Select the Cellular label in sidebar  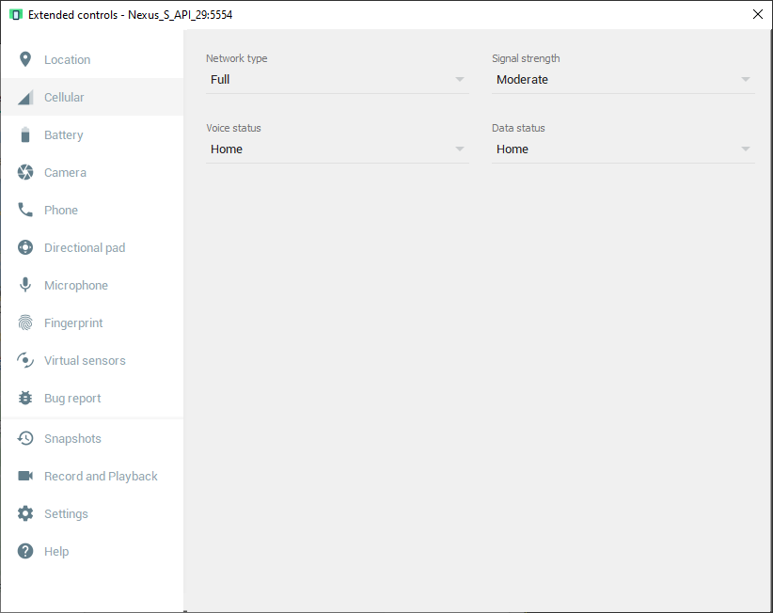(x=64, y=97)
